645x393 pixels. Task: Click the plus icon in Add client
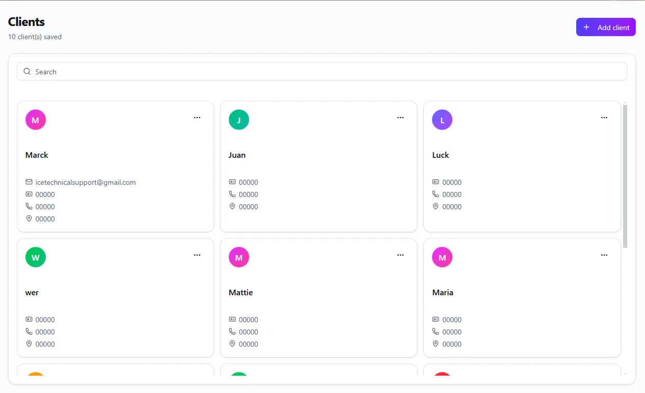(586, 27)
